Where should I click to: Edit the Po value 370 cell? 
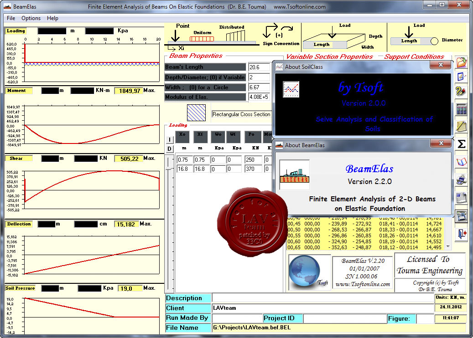(x=253, y=169)
